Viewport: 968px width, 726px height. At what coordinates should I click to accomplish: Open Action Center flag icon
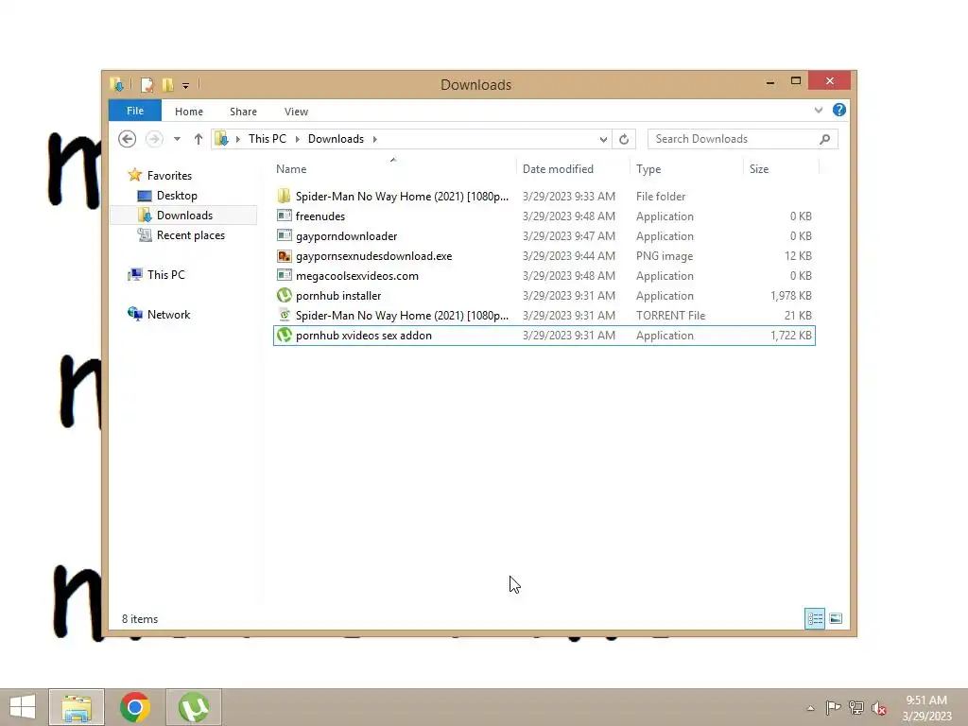pyautogui.click(x=833, y=708)
